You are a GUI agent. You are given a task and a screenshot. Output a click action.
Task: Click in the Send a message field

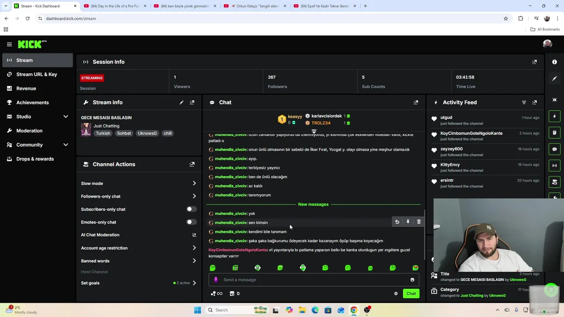(313, 280)
